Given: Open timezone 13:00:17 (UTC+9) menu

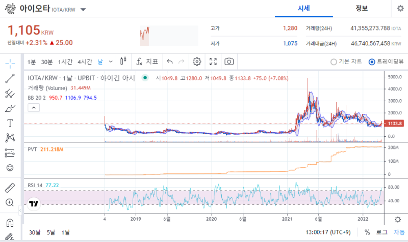Looking at the screenshot, I should 328,232.
